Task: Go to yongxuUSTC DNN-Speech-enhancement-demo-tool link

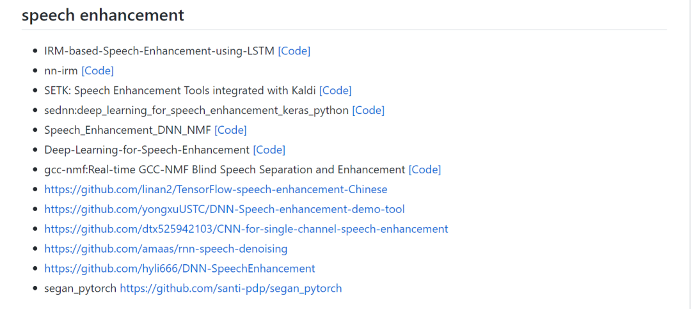Action: pos(224,209)
